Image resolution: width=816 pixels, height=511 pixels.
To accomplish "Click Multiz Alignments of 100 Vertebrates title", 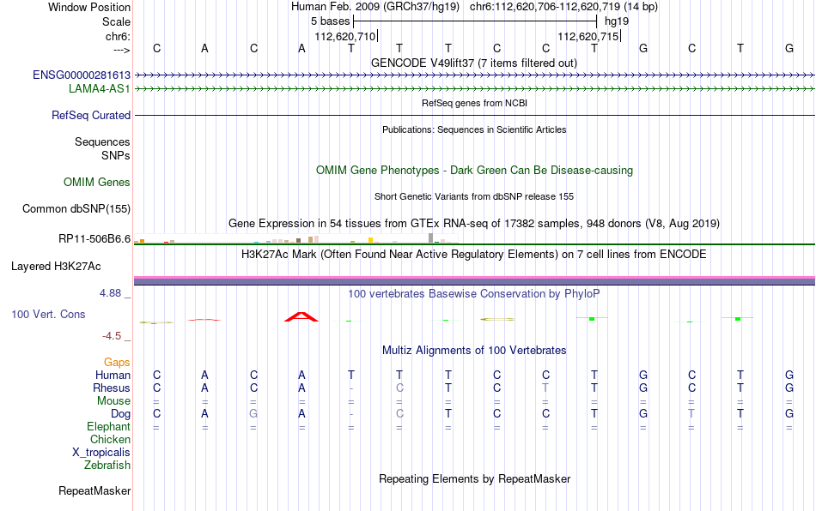I will click(474, 350).
